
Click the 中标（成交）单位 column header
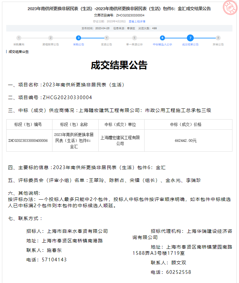pyautogui.click(x=120, y=125)
